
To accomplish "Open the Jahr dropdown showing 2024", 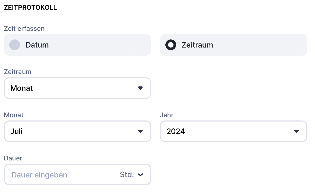I will (233, 131).
